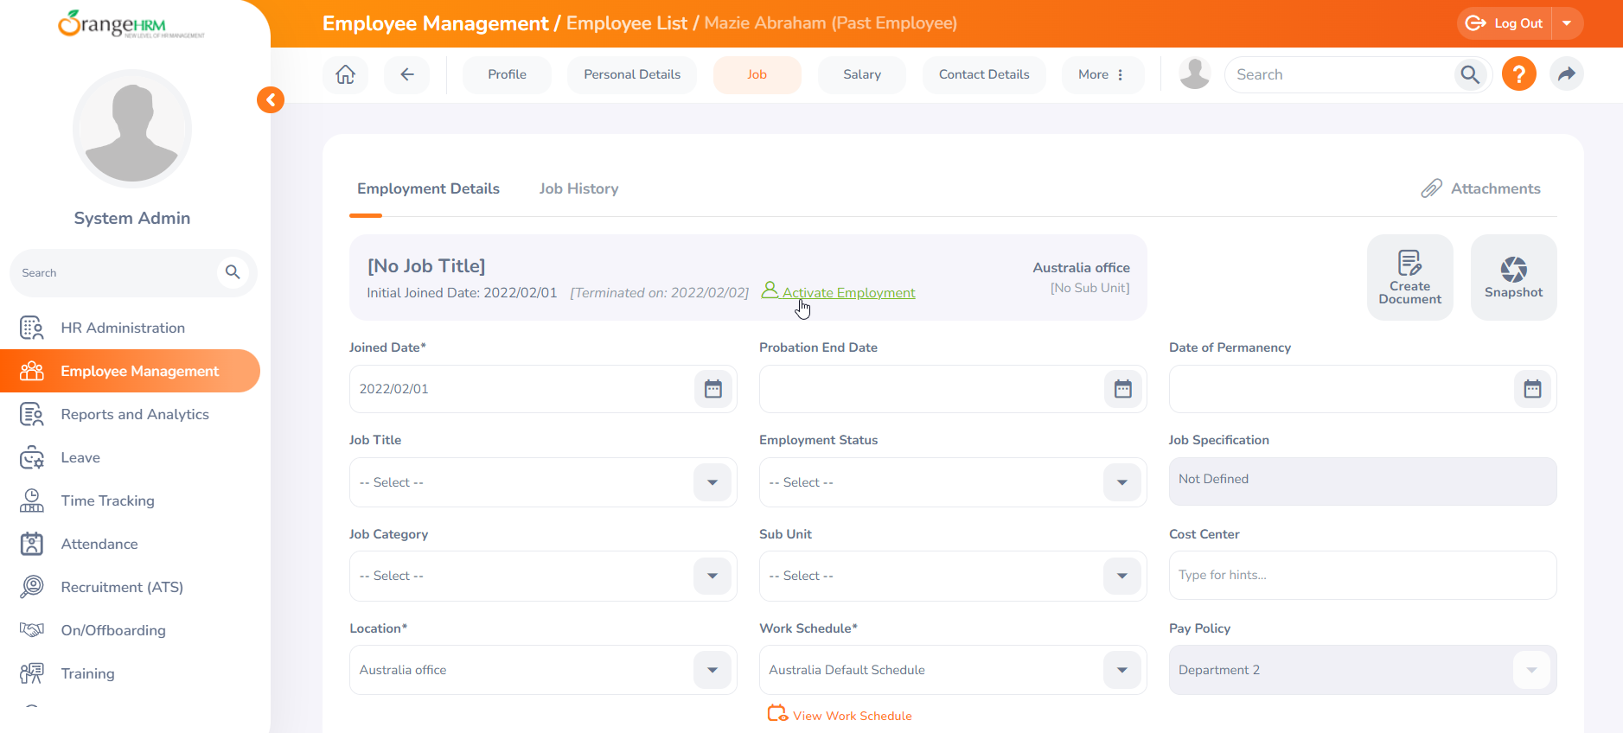
Task: Open the View Work Schedule link
Action: click(852, 716)
